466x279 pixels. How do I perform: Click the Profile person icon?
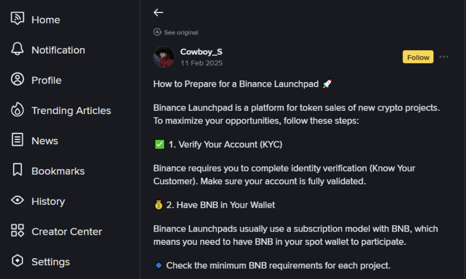(16, 79)
